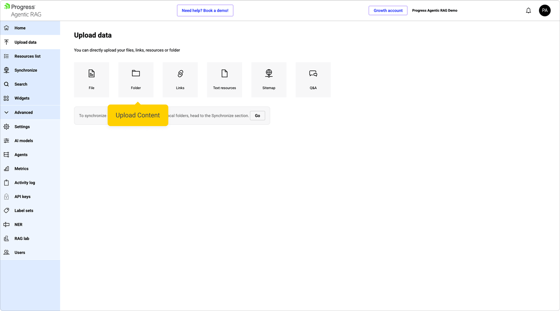The width and height of the screenshot is (560, 311).
Task: Click the PA user avatar
Action: tap(545, 10)
